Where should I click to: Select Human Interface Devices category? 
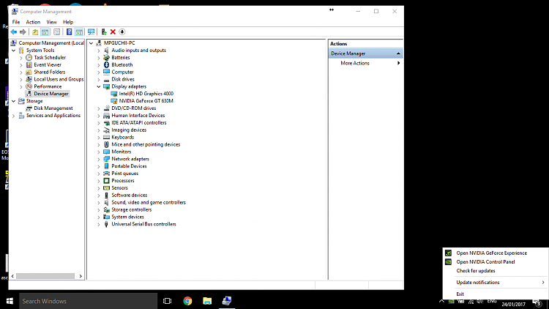click(x=138, y=115)
